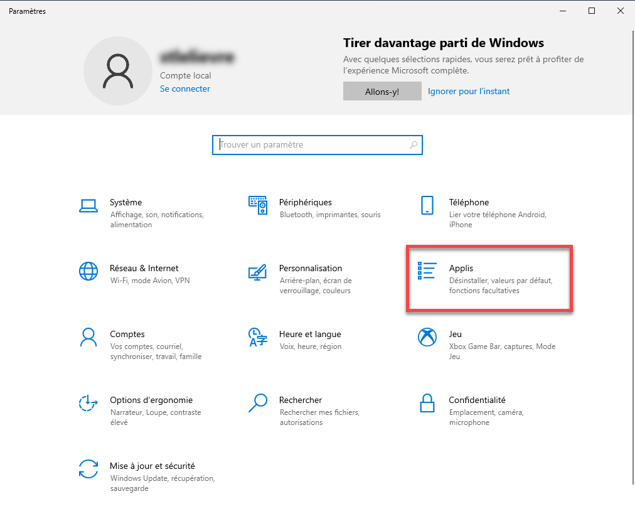Open the Applis list icon

(x=427, y=271)
